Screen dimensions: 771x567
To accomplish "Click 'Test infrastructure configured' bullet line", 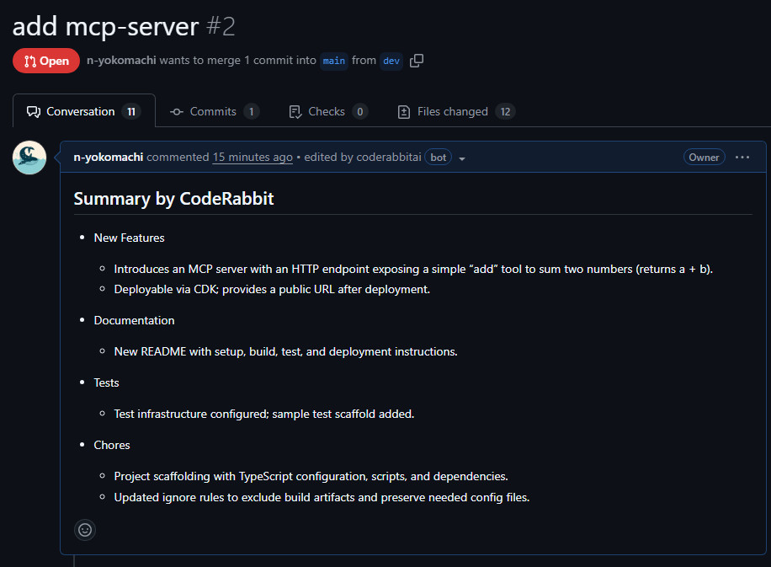I will 264,414.
